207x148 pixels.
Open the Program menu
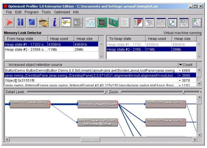point(32,12)
